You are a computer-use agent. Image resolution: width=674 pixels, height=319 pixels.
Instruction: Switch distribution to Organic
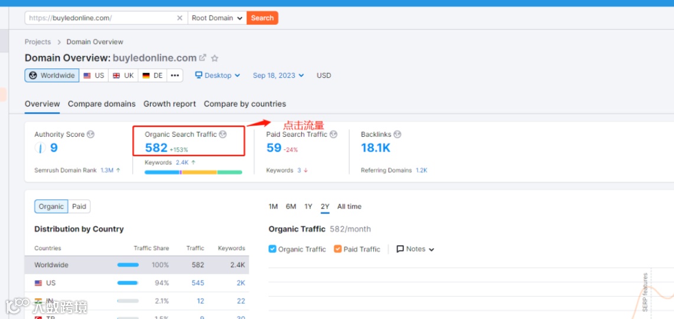click(x=51, y=206)
